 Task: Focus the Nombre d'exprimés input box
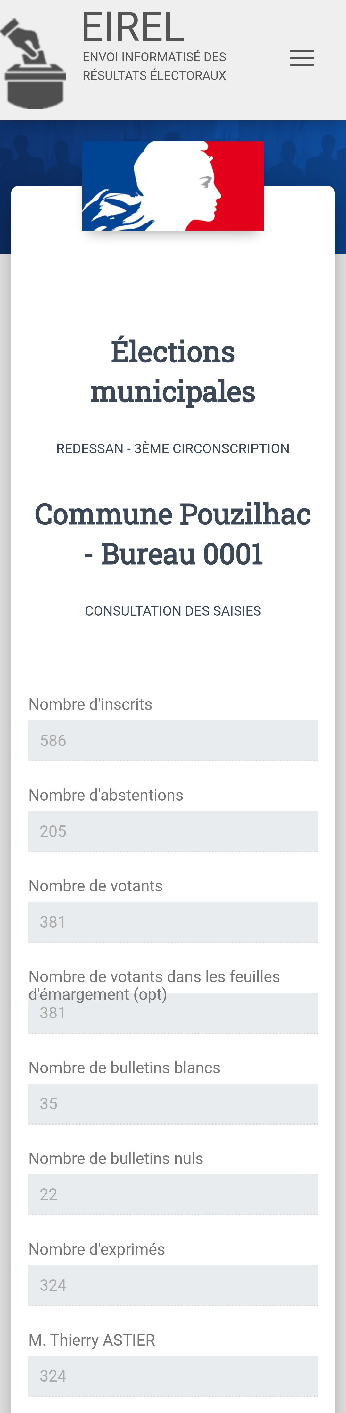pos(173,1285)
